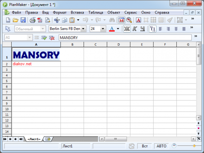Switch to the «Лист1» sheet tab
Image resolution: width=204 pixels, height=153 pixels.
34,139
